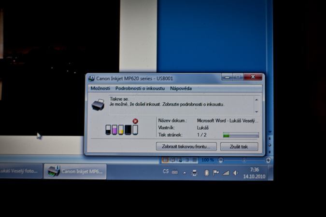326x217 pixels.
Task: Click Word's previous page scroll button
Action: coord(269,138)
